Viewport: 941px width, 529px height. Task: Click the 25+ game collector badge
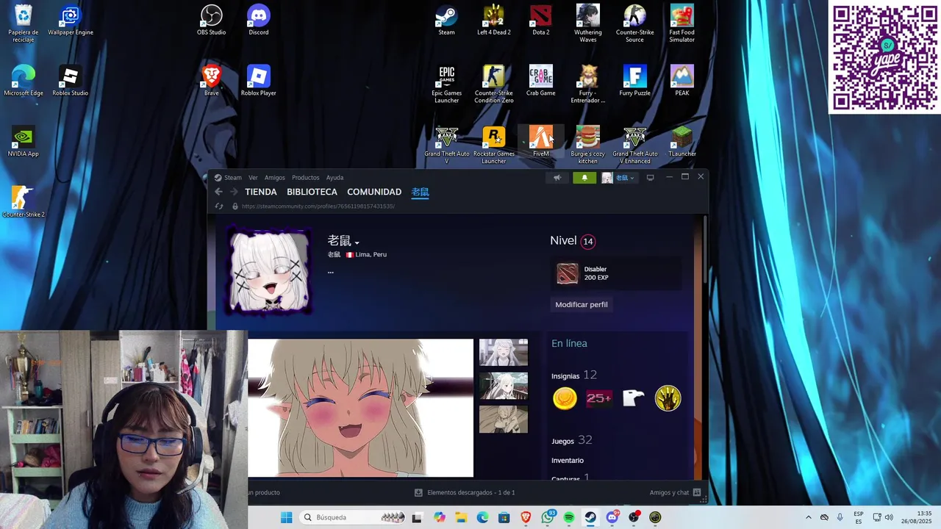[599, 398]
